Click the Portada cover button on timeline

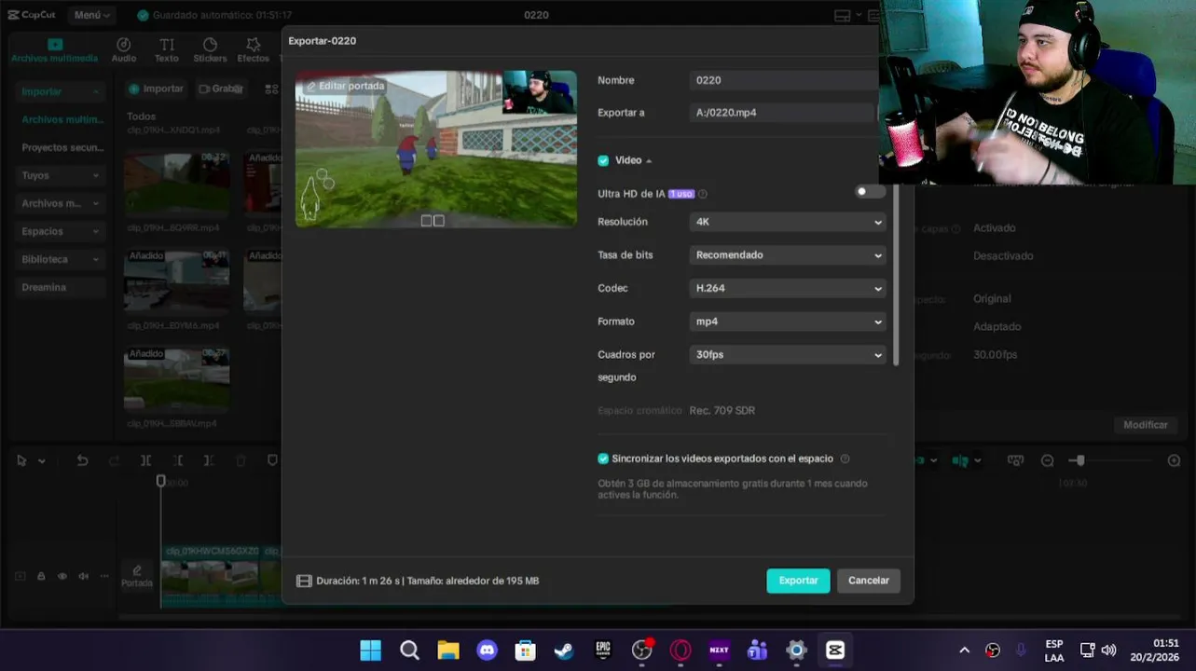click(x=136, y=576)
